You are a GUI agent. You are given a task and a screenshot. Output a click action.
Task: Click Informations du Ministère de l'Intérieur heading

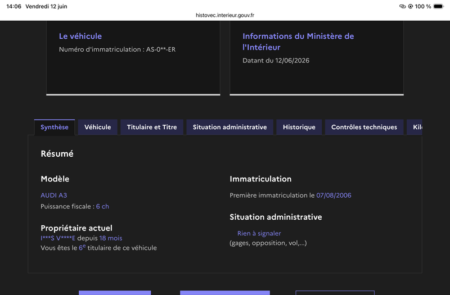coord(298,42)
